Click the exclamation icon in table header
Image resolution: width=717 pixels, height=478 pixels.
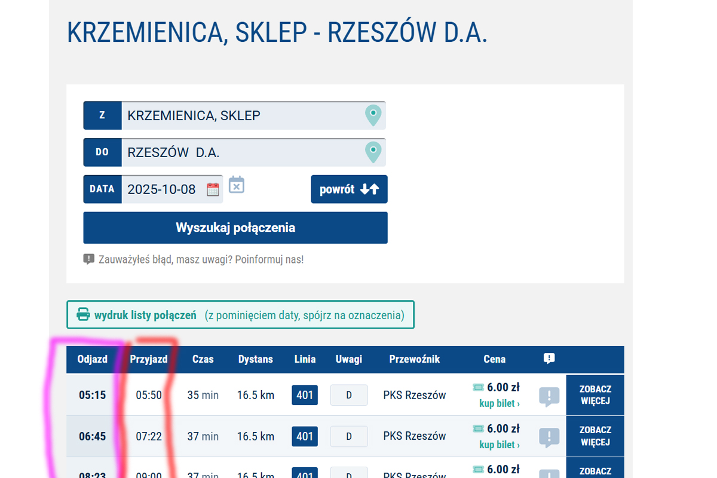(549, 358)
